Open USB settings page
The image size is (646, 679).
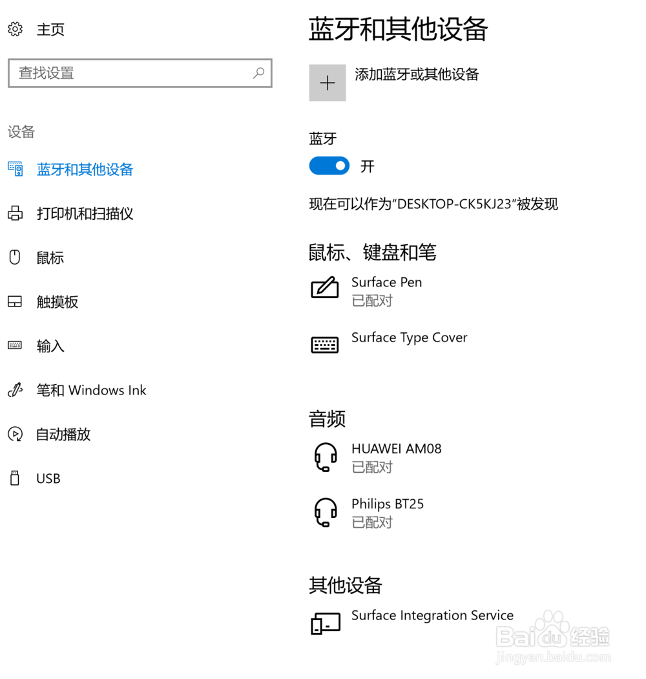pyautogui.click(x=48, y=479)
